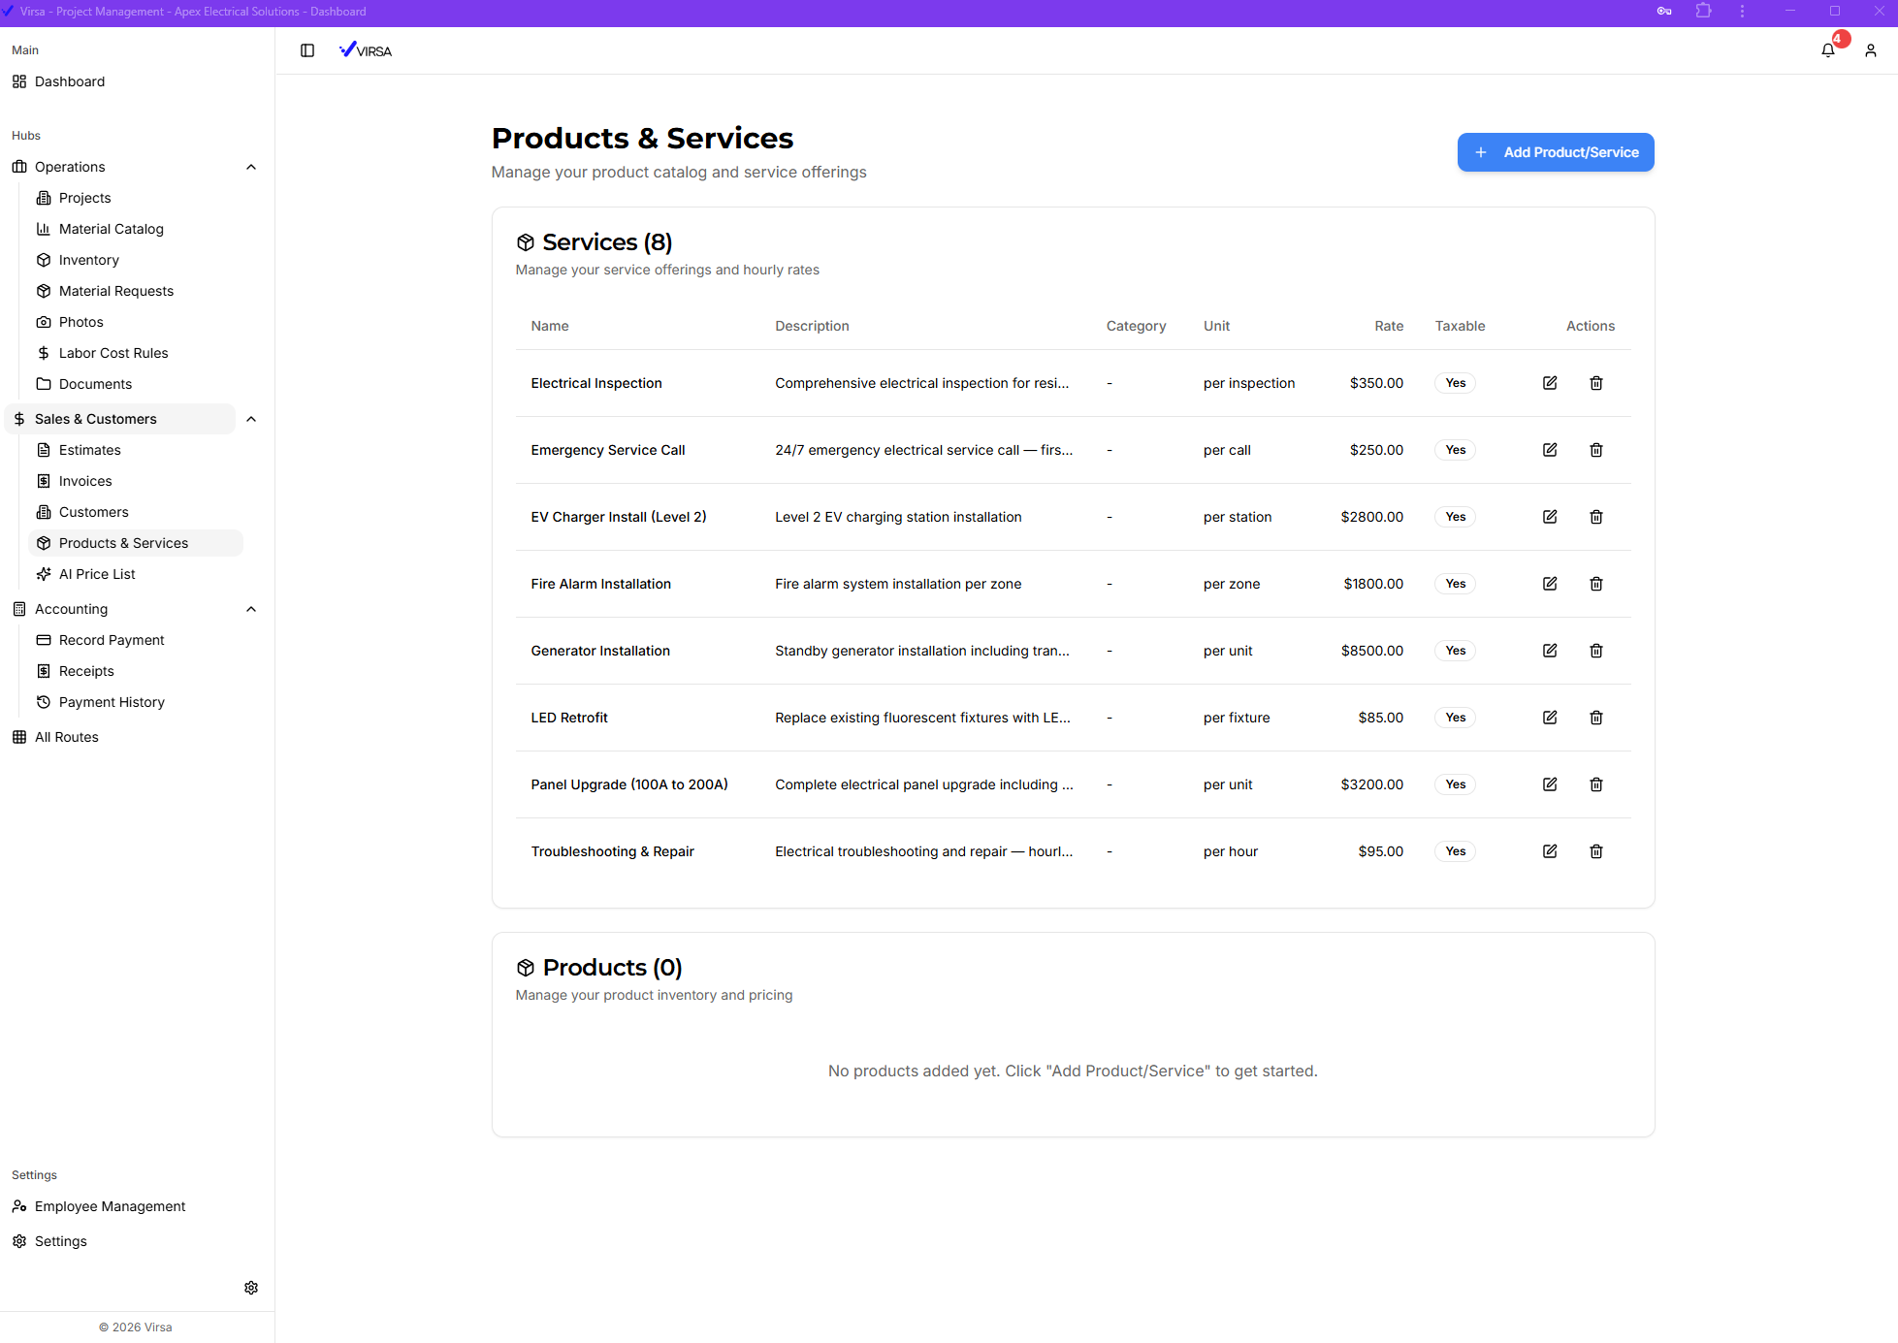This screenshot has width=1898, height=1343.
Task: Collapse the Sales & Customers section
Action: pos(251,419)
